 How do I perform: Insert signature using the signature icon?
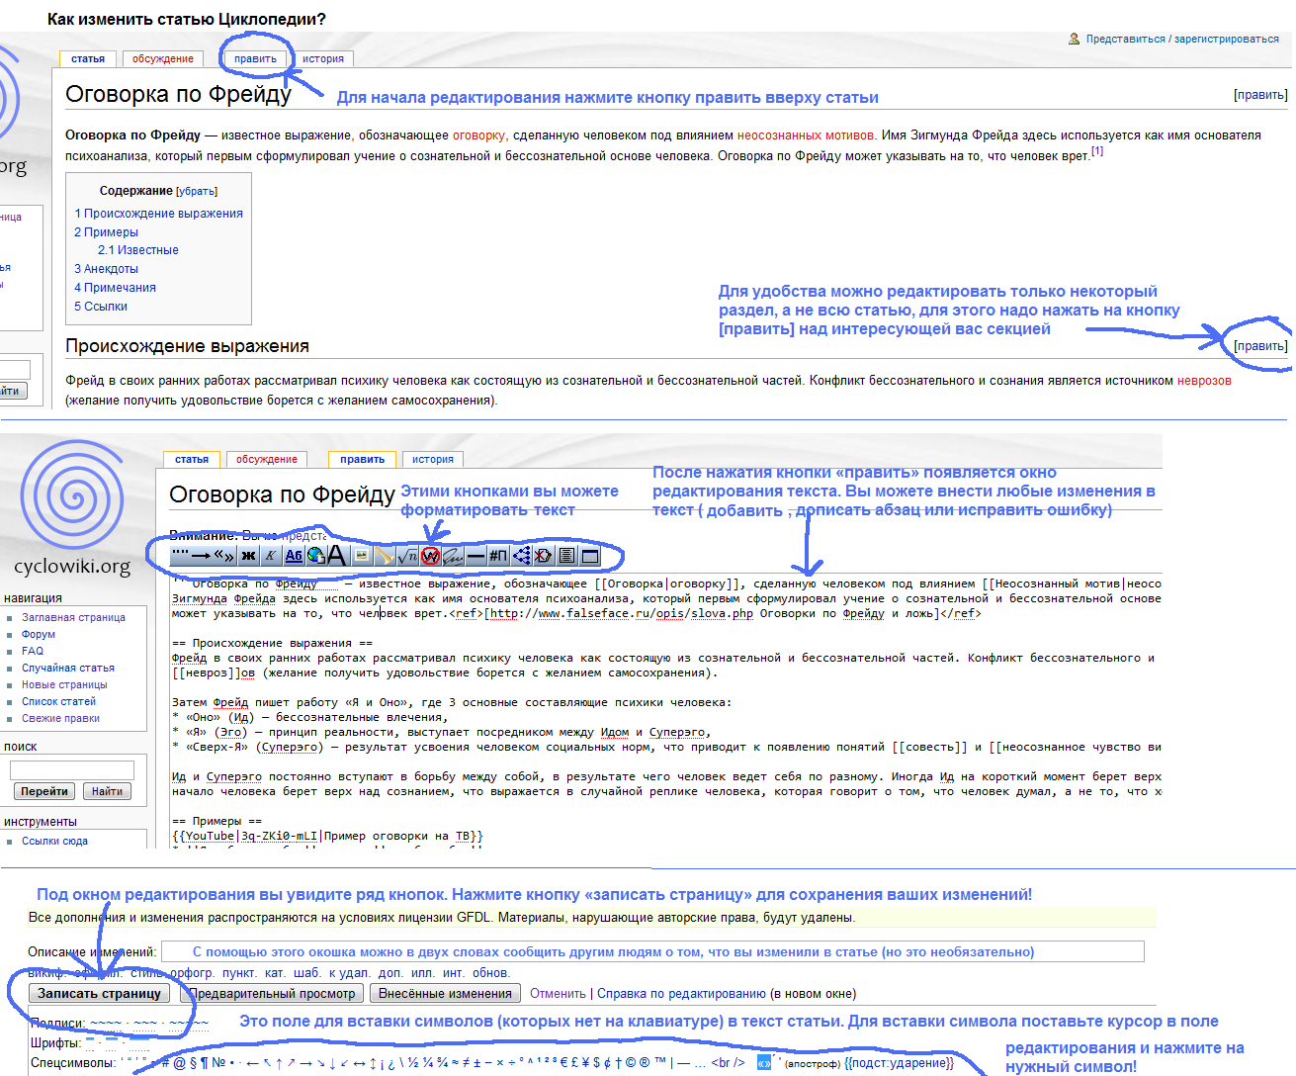coord(453,556)
